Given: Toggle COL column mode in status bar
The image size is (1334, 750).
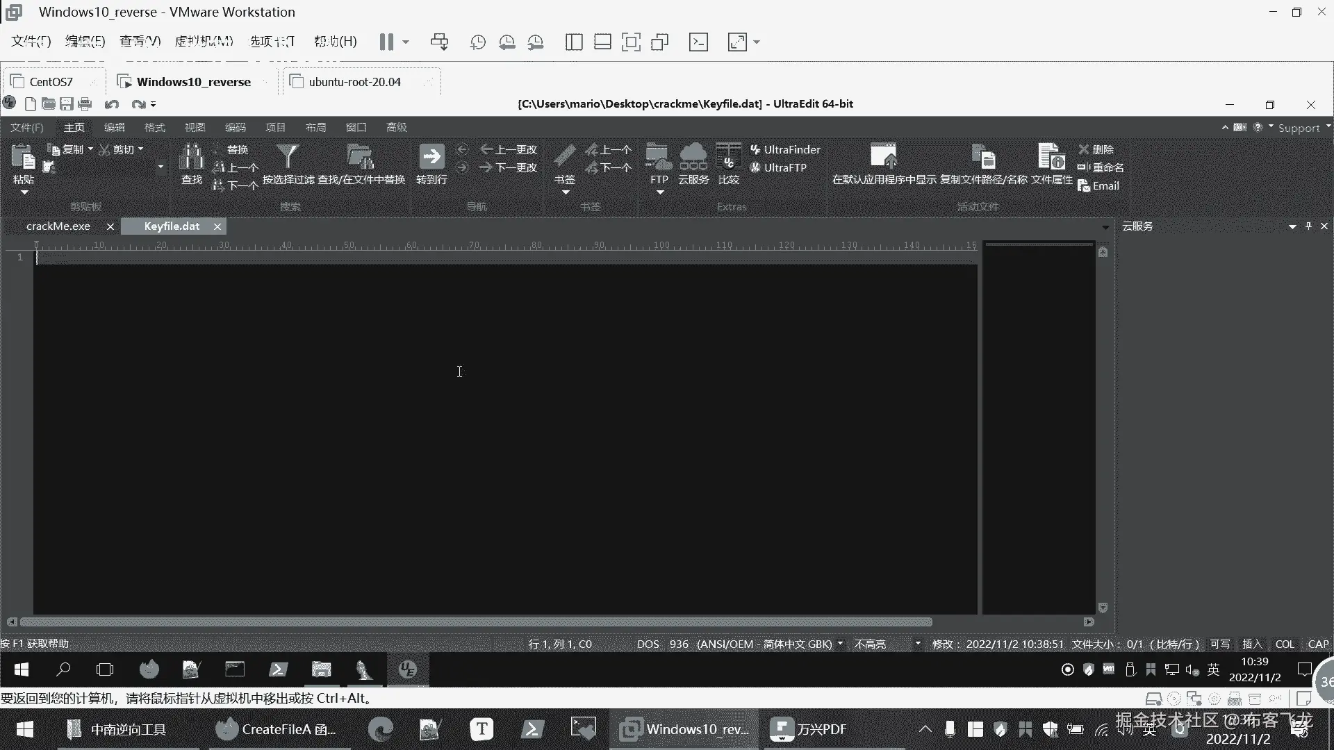Looking at the screenshot, I should 1285,644.
